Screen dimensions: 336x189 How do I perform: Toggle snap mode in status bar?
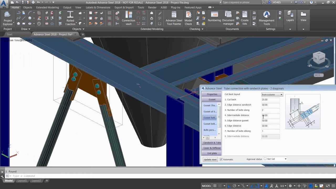click(220, 186)
